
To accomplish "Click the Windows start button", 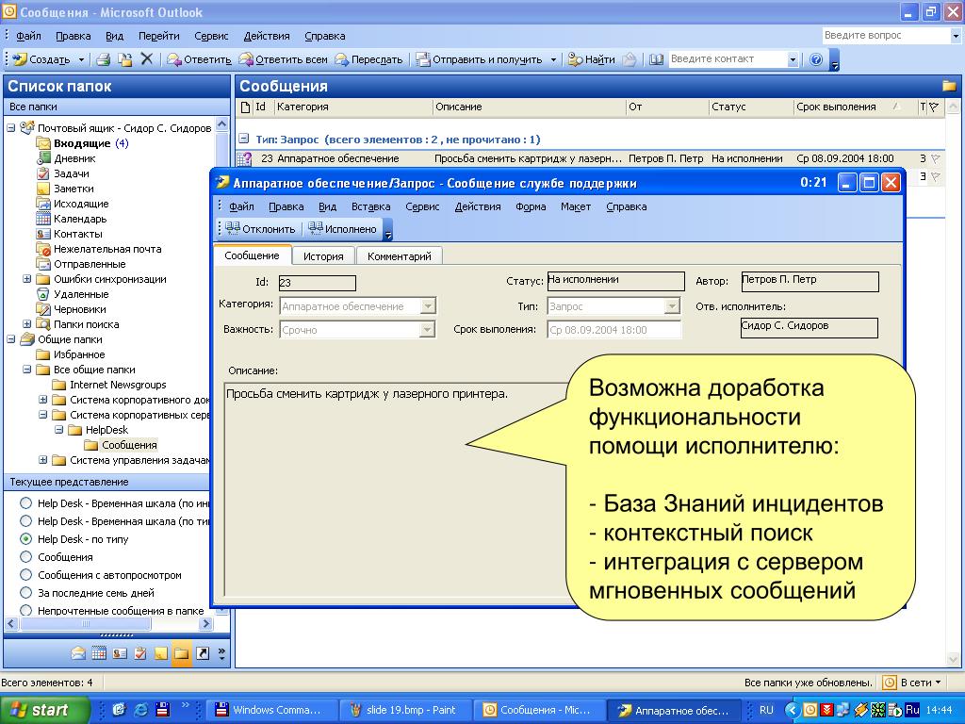I will [x=44, y=710].
